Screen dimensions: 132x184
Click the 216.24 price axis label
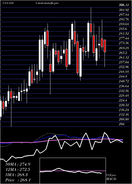[x=124, y=110]
